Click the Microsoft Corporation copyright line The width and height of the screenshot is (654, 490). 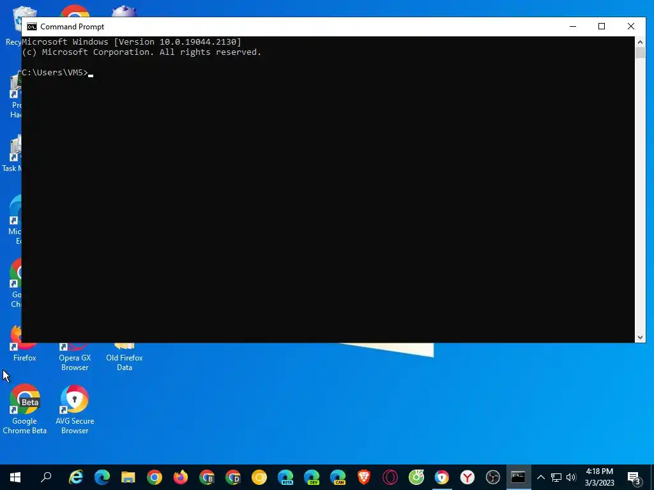tap(141, 52)
